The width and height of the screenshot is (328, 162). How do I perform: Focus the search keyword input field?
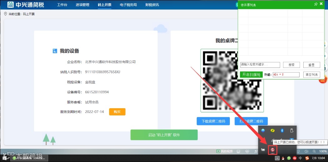260,65
